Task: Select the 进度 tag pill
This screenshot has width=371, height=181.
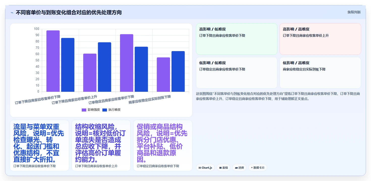Action: (239, 168)
